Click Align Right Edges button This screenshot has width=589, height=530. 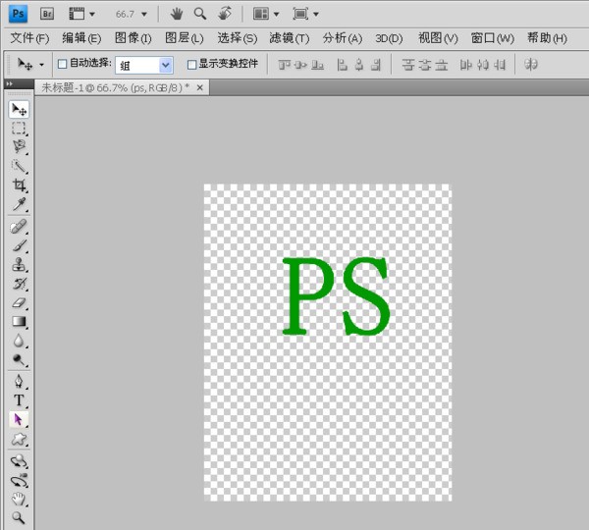click(x=376, y=65)
